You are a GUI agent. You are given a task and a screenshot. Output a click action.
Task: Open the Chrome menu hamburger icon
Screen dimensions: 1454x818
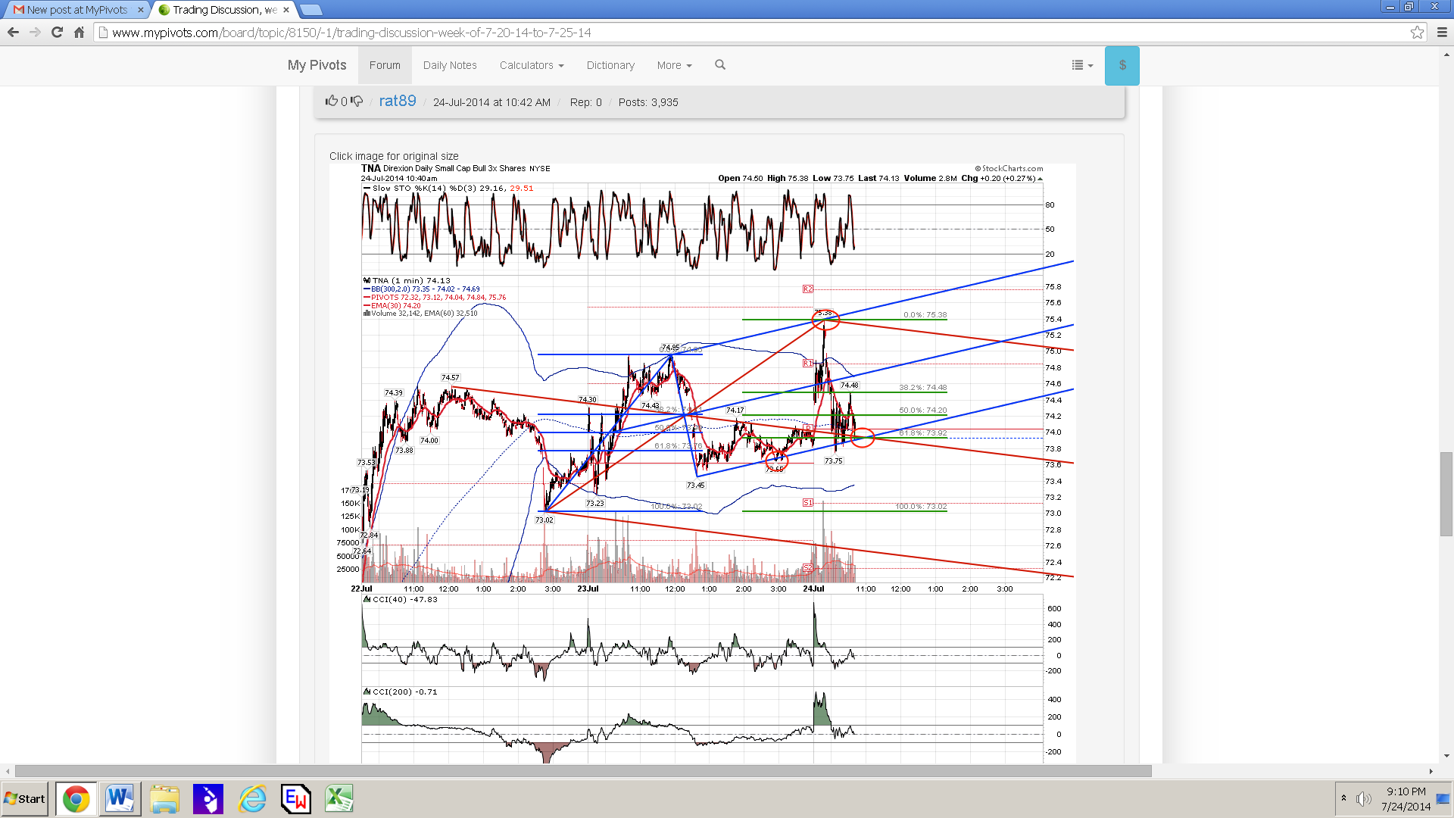pos(1442,33)
